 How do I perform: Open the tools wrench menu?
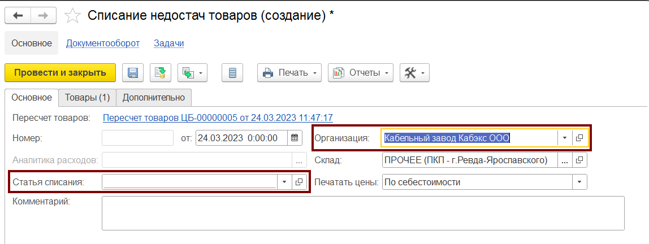pos(414,73)
